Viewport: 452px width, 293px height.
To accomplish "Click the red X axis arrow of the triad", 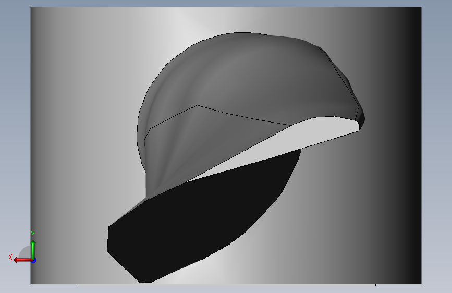I will pyautogui.click(x=22, y=260).
